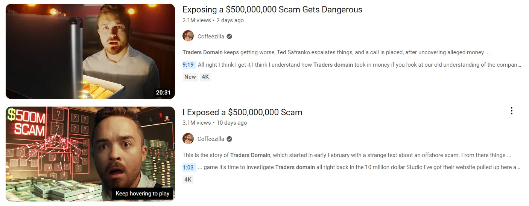Open the briefcase gold bars video thumbnail
This screenshot has width=529, height=206.
pos(90,51)
